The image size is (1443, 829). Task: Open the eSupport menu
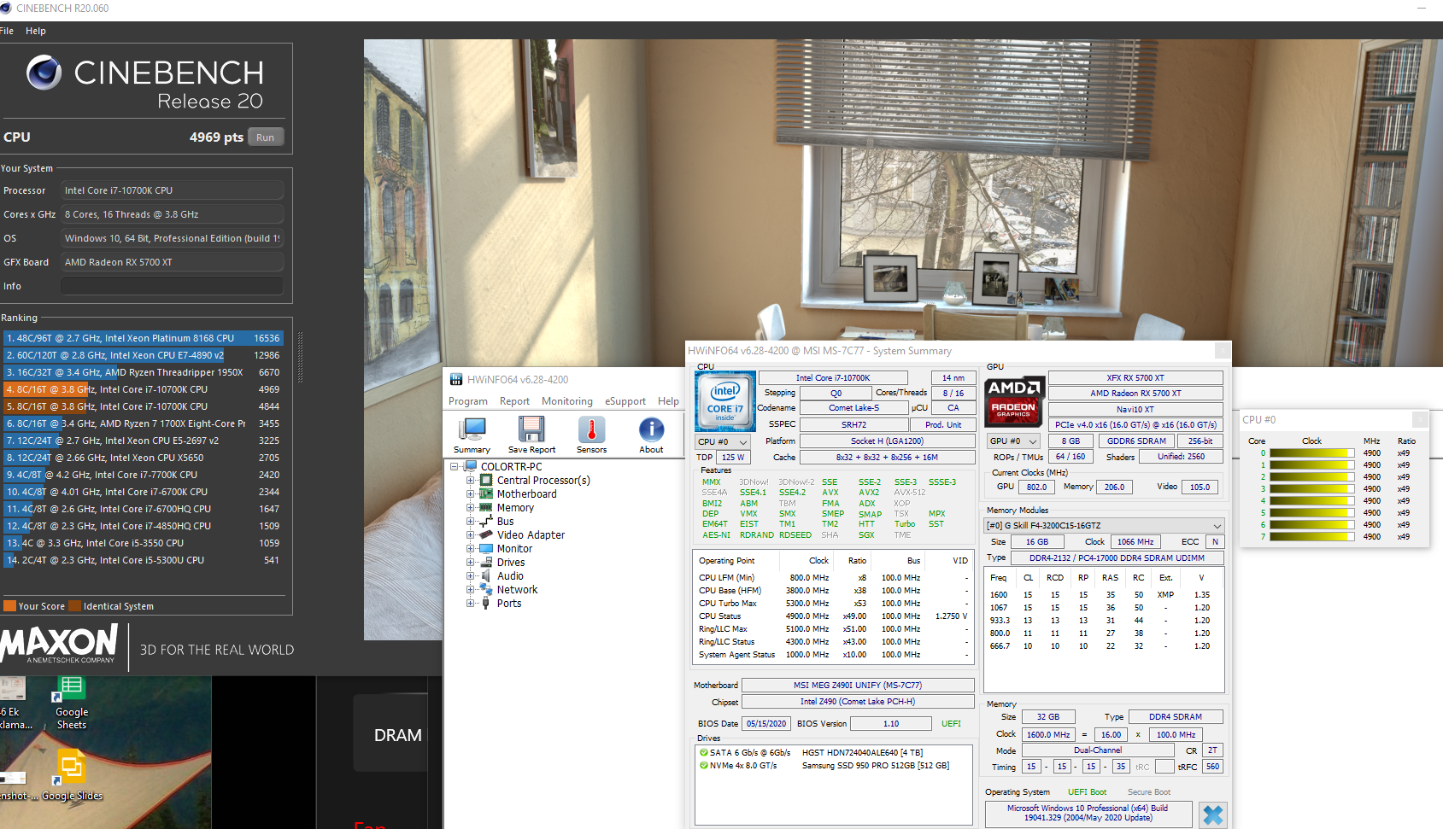625,401
